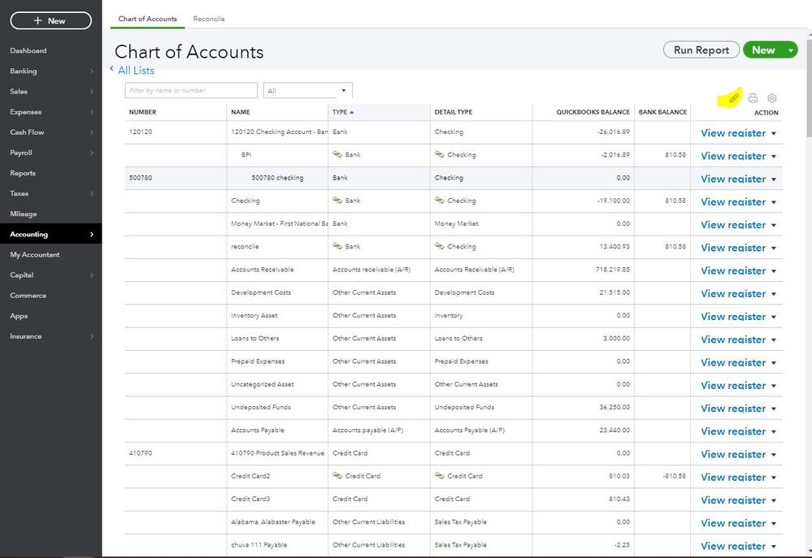Viewport: 812px width, 558px height.
Task: Click the Filter by name or number field
Action: tap(191, 91)
